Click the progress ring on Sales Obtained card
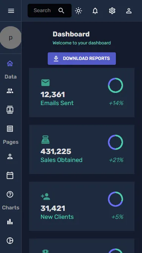The height and width of the screenshot is (253, 142). point(115,142)
